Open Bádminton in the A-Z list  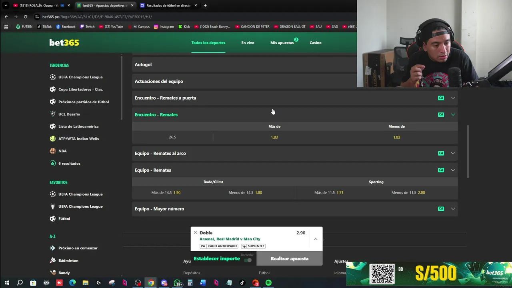pyautogui.click(x=64, y=260)
